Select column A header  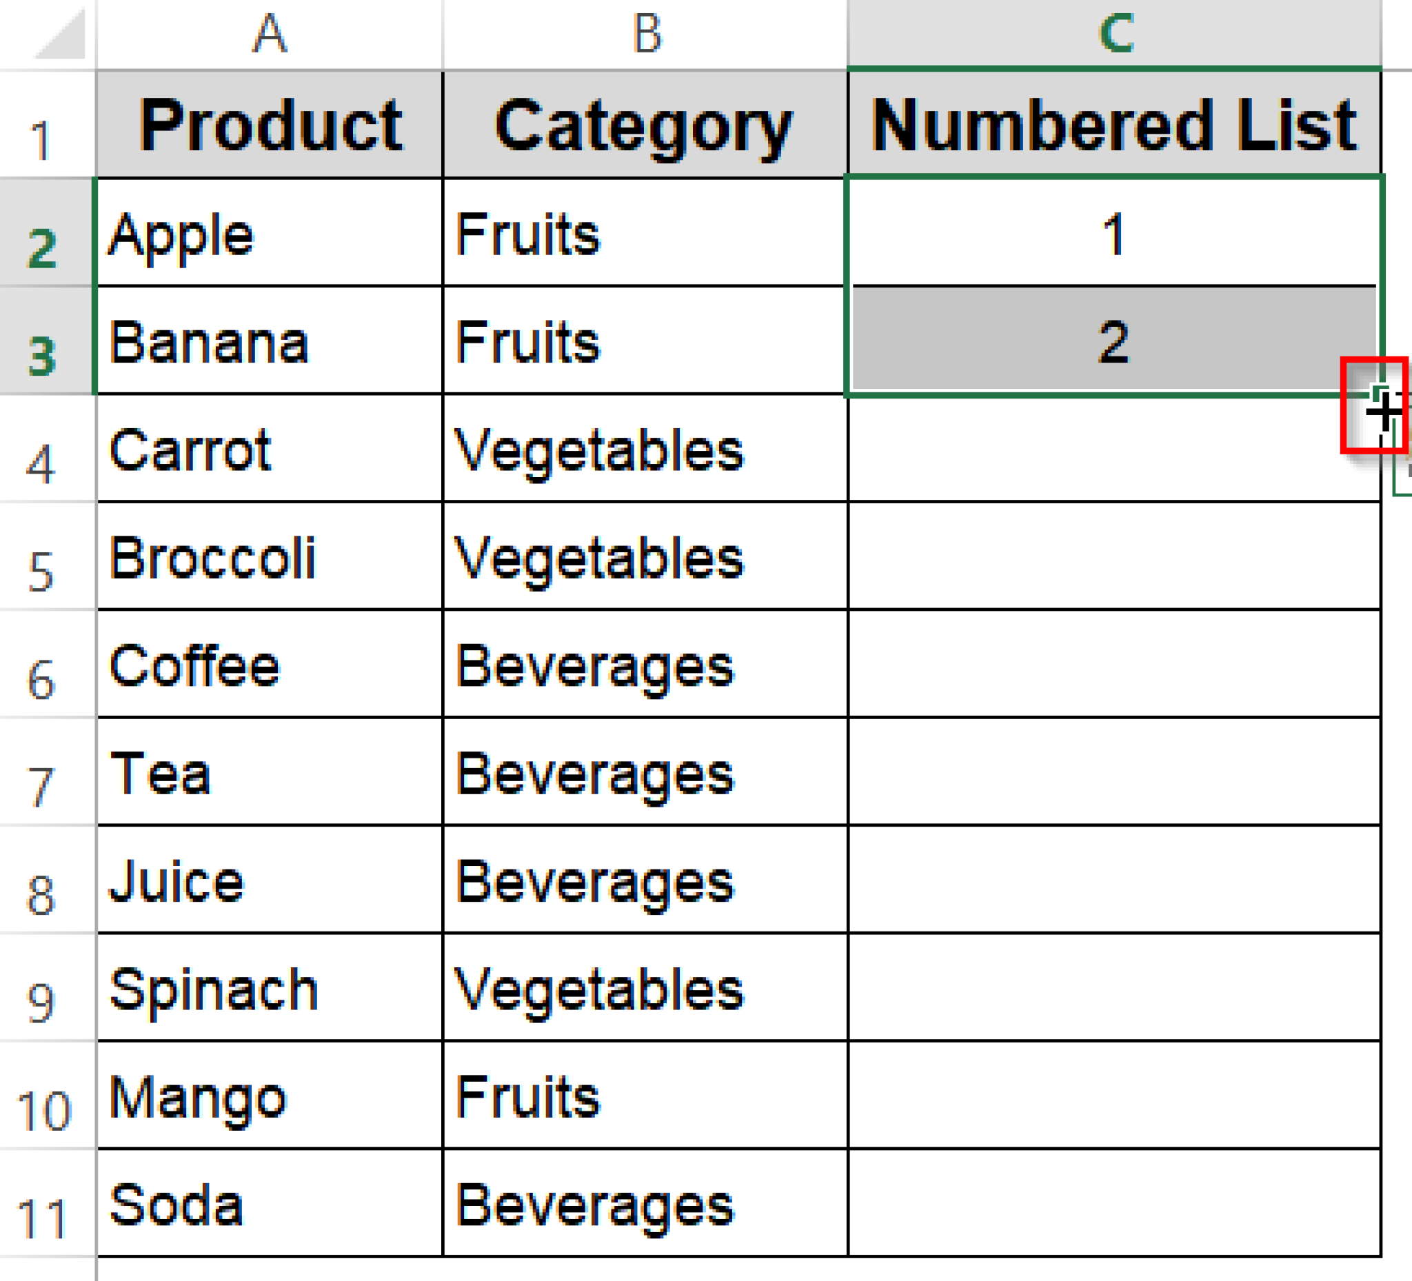270,34
